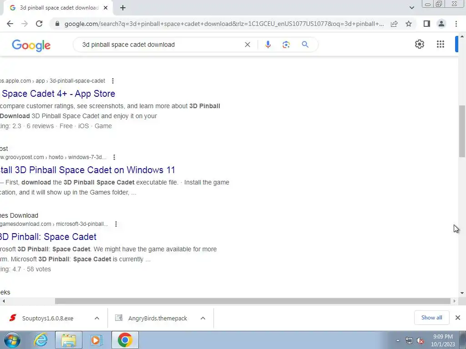Open Google quick settings gear
This screenshot has height=349, width=466.
click(419, 44)
